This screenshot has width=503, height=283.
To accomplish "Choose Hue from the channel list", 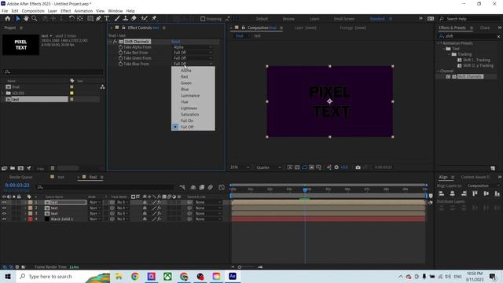I will click(185, 101).
